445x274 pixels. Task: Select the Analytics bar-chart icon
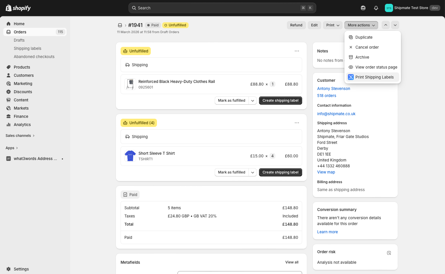click(9, 125)
